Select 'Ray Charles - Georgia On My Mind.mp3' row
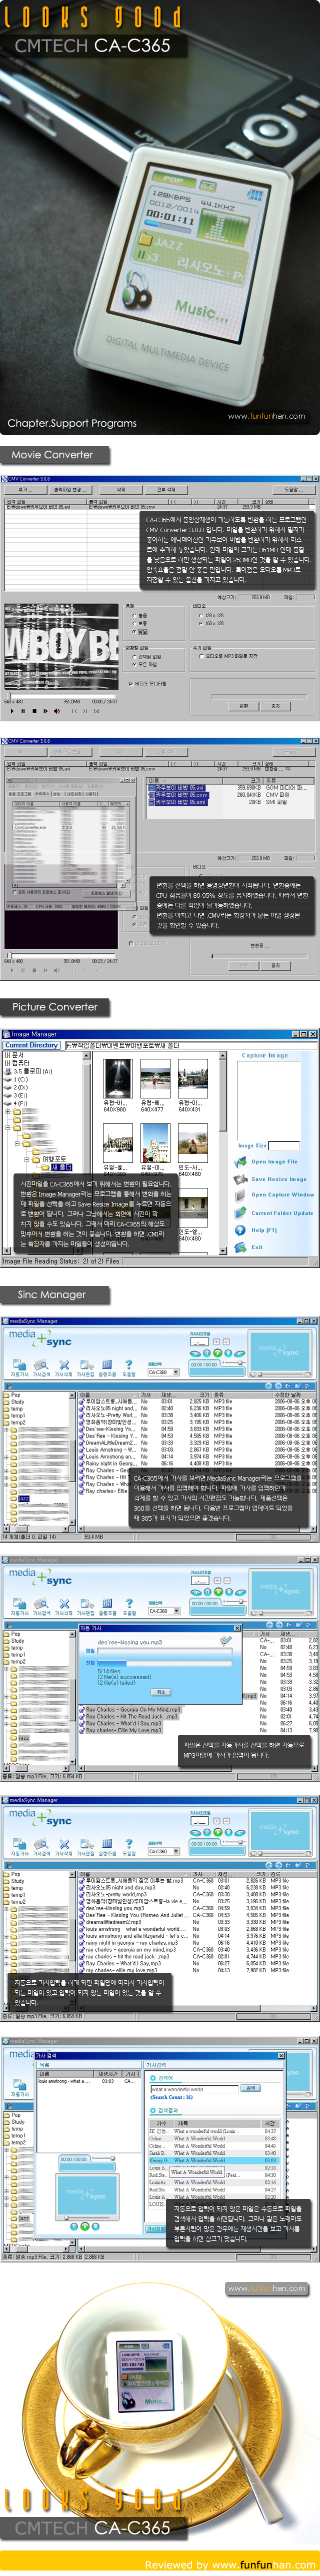 point(131,1710)
